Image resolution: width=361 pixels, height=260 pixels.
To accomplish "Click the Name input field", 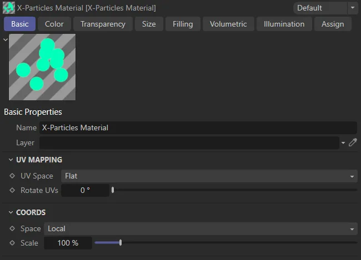I will tap(198, 128).
